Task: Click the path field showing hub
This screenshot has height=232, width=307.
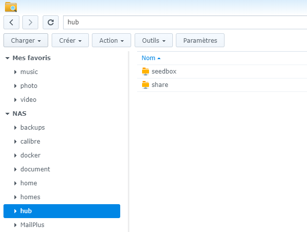Action: tap(184, 22)
